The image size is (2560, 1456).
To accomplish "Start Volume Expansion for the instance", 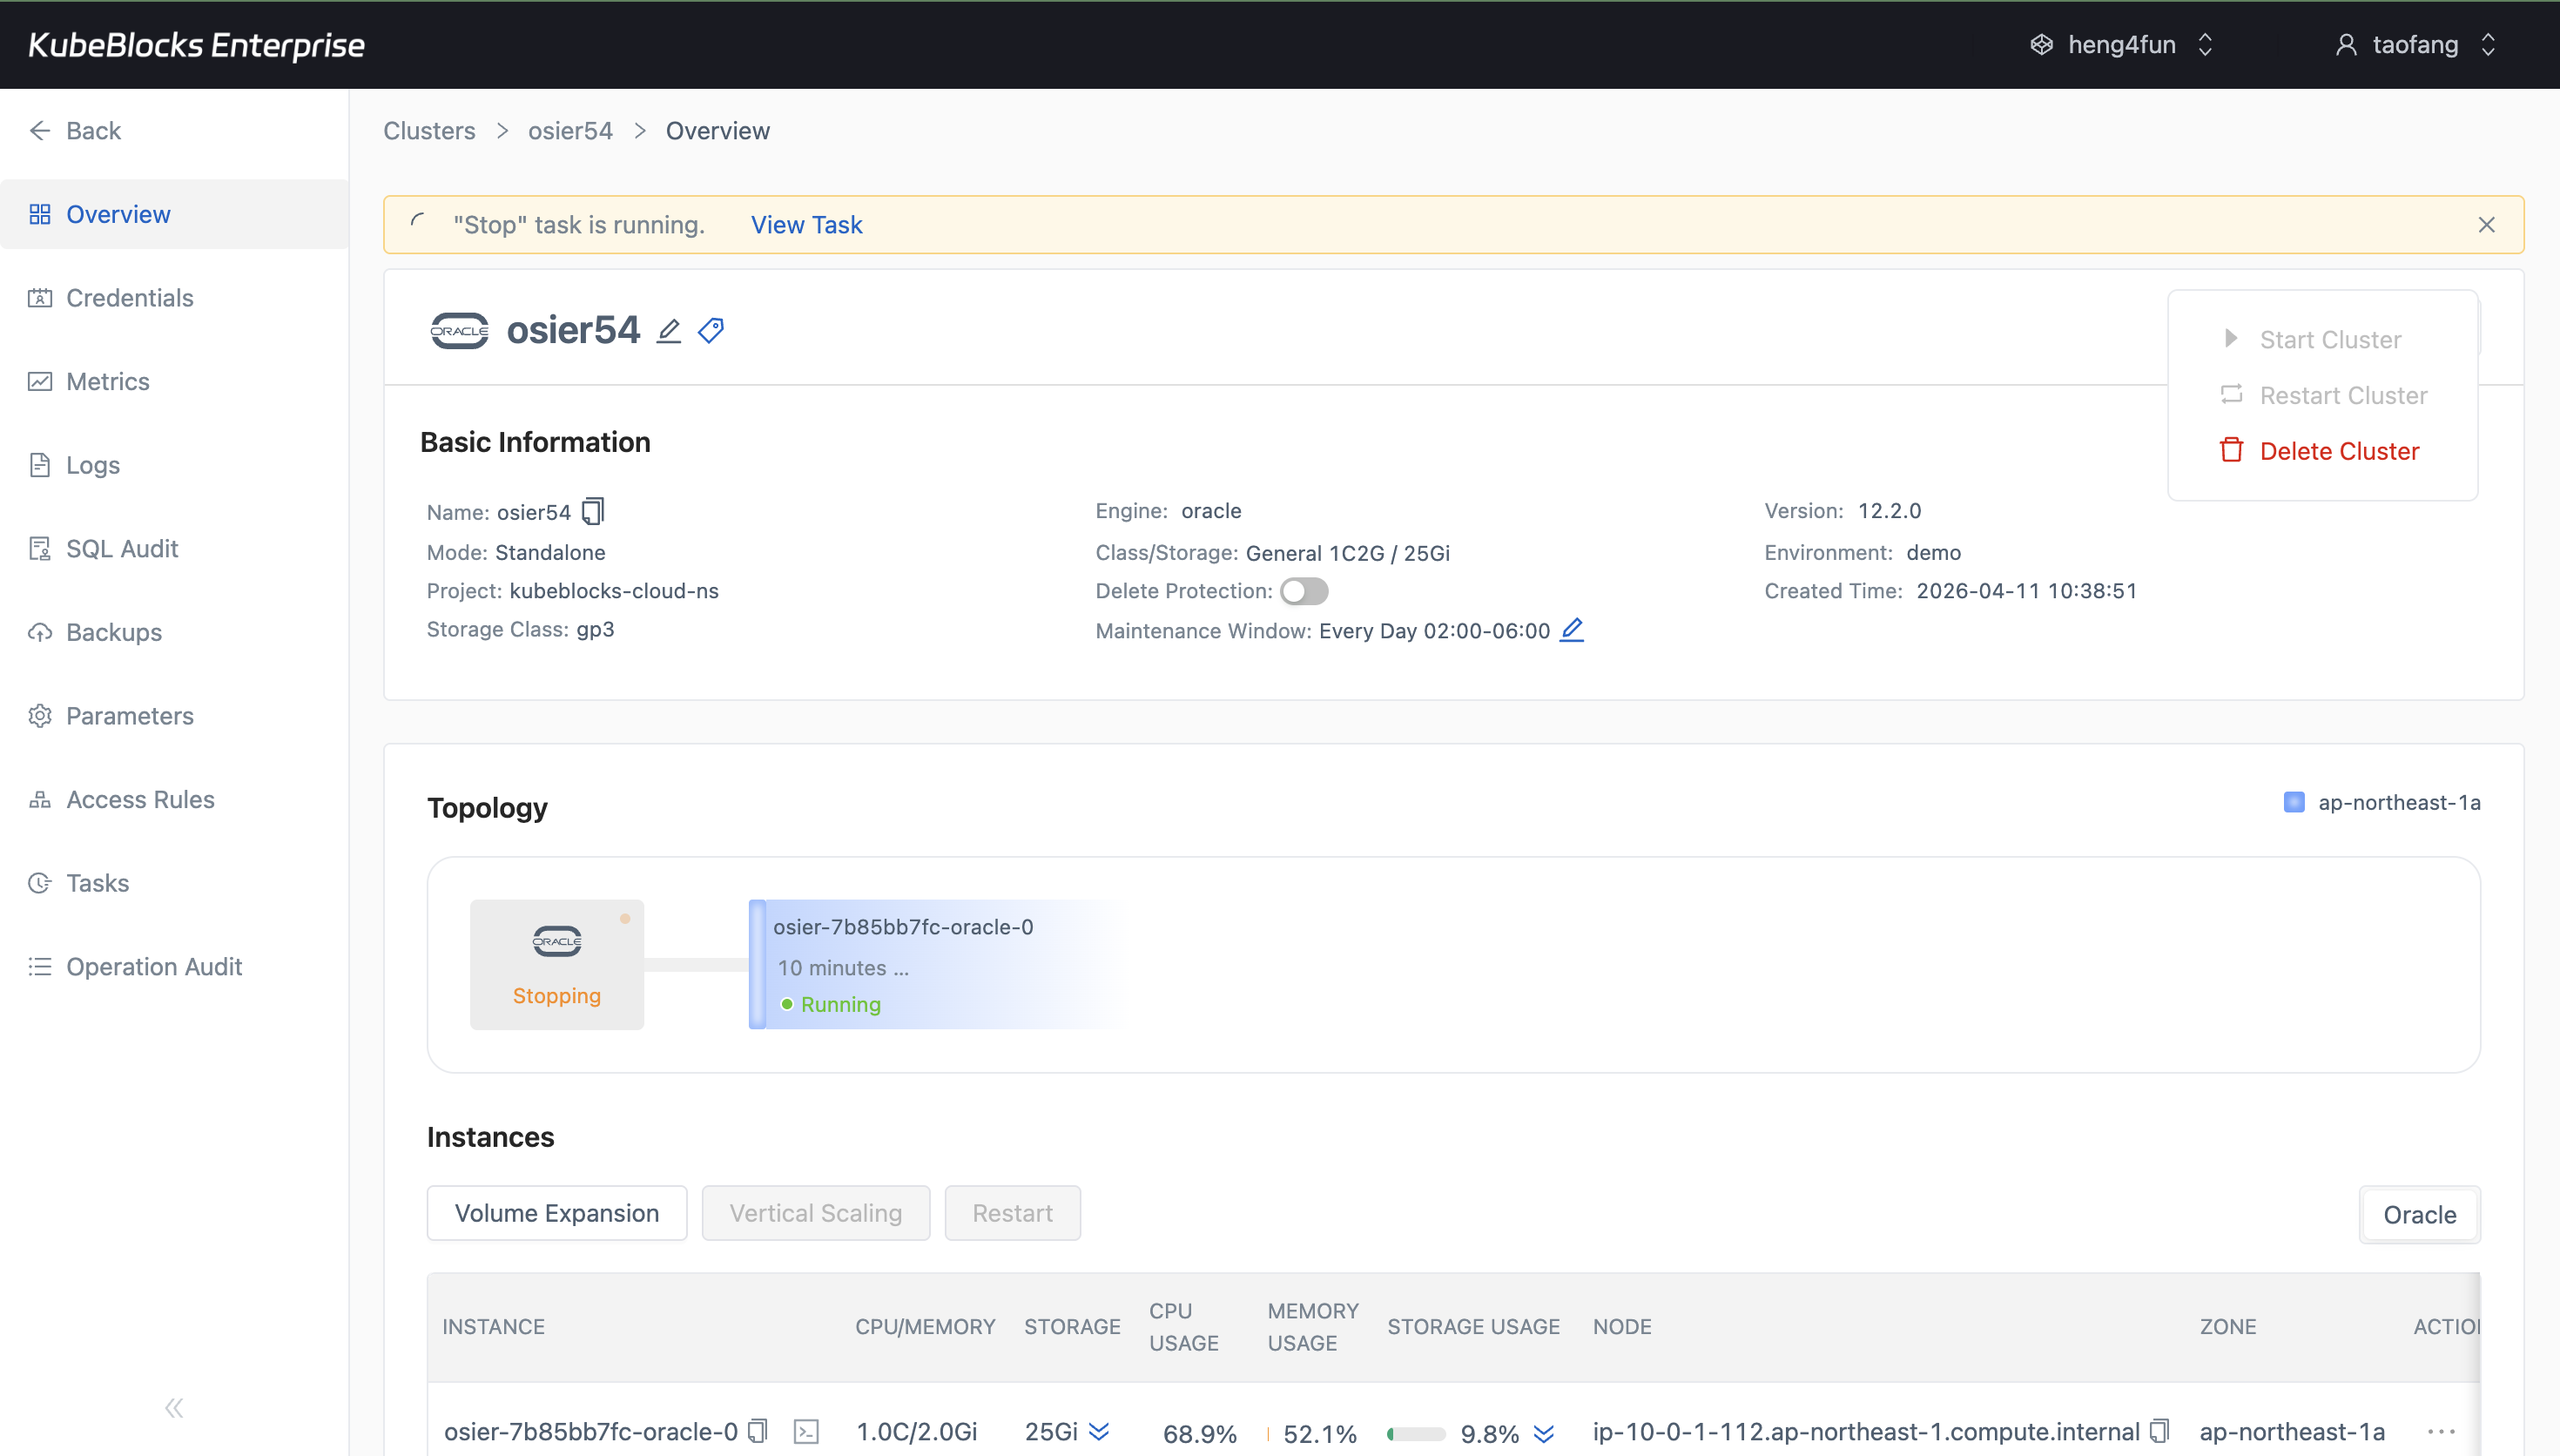I will click(556, 1212).
